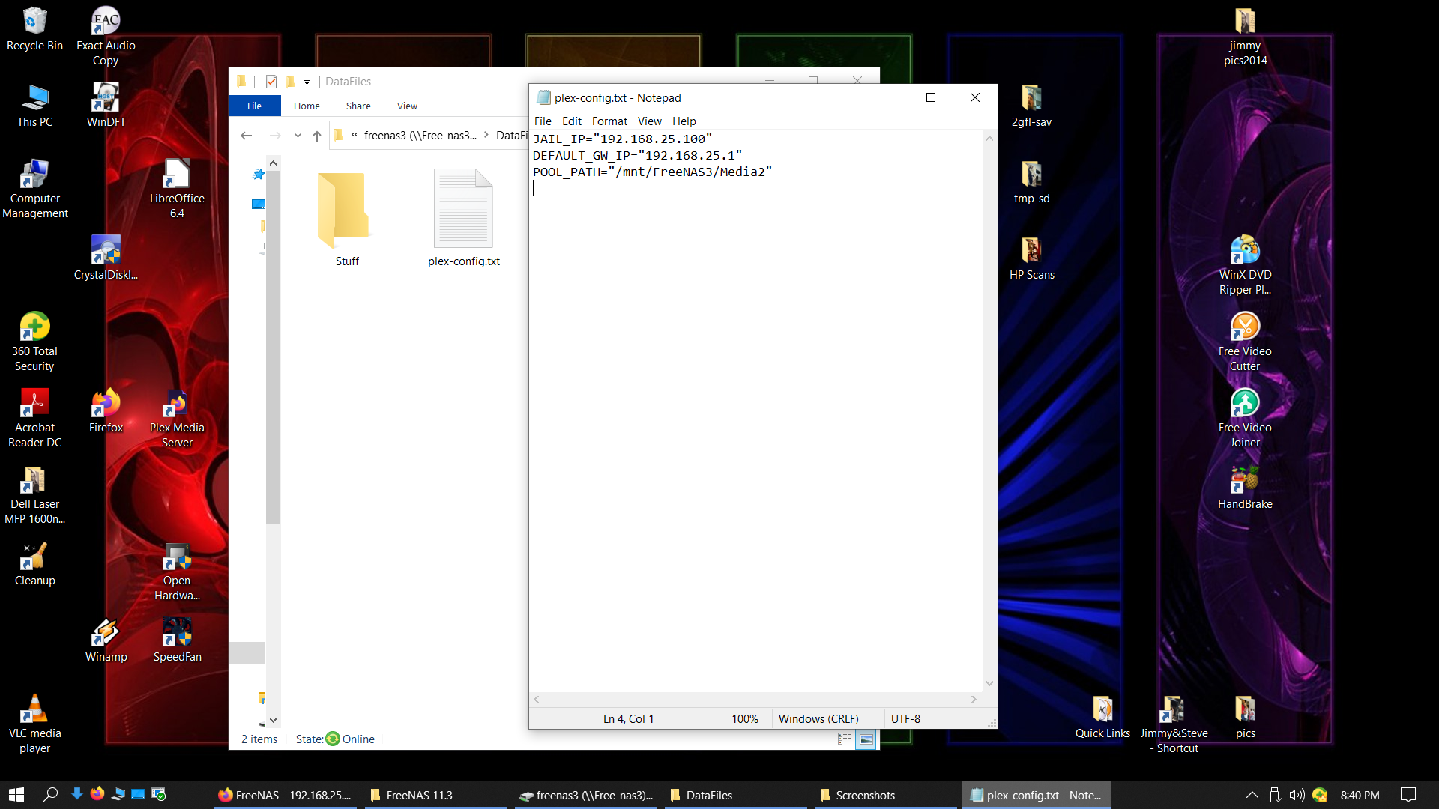1439x809 pixels.
Task: Select the Stuff folder in DataFiles
Action: click(346, 218)
